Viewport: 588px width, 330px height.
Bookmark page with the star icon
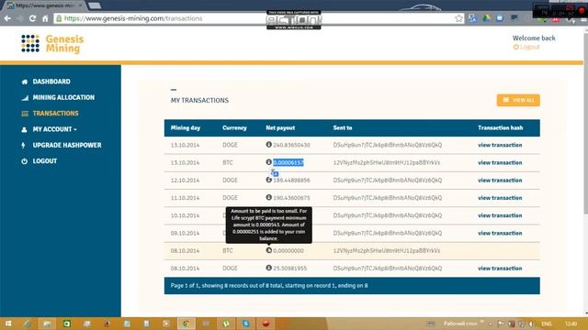458,18
